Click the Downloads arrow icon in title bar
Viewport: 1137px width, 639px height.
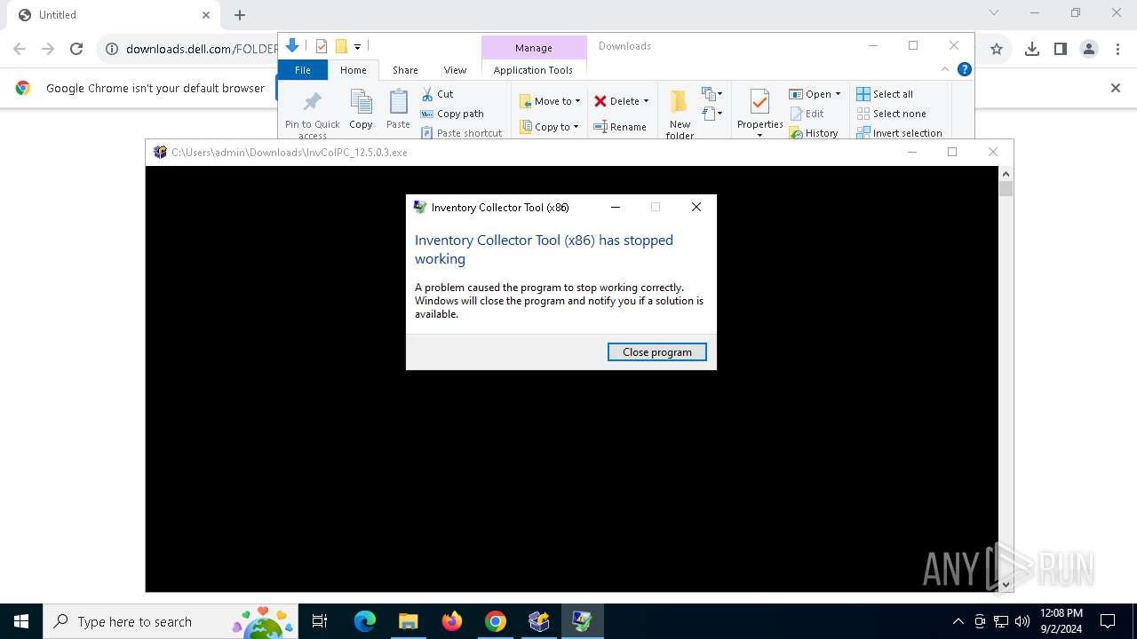(292, 45)
